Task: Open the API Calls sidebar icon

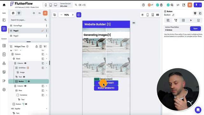Action: (x=4, y=54)
